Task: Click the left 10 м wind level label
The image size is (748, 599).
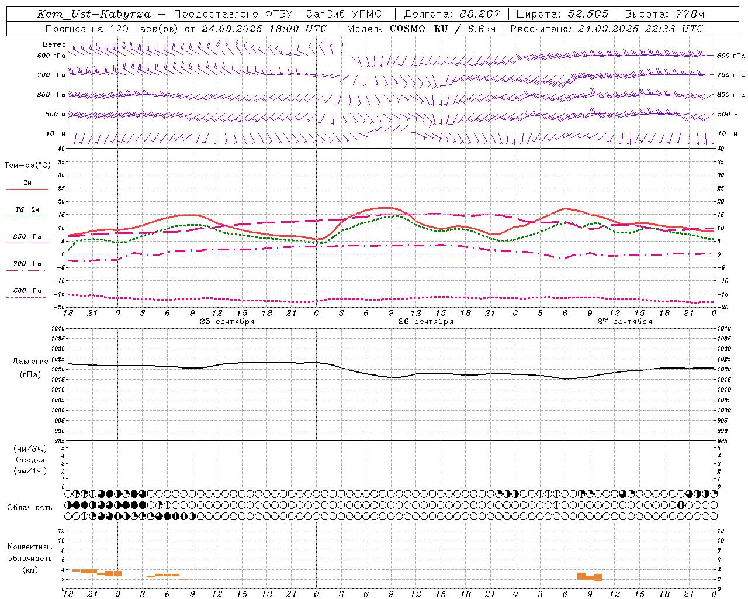Action: click(x=56, y=133)
